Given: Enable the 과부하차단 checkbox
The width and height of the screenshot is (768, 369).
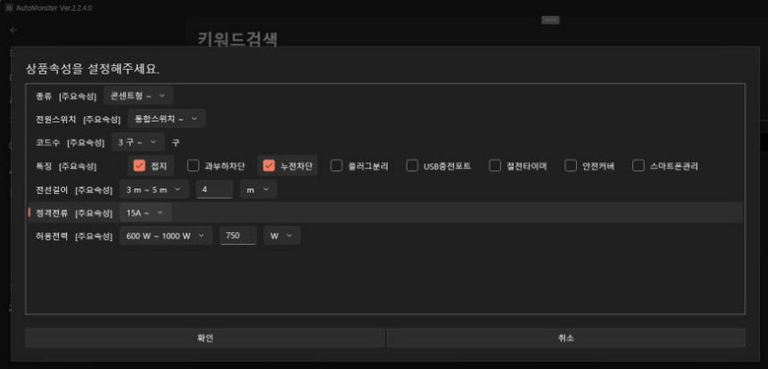Looking at the screenshot, I should (x=193, y=166).
